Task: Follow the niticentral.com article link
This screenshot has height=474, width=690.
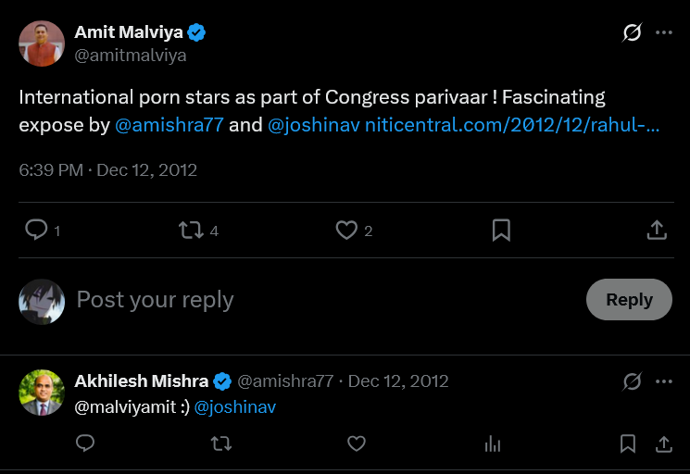Action: tap(512, 125)
